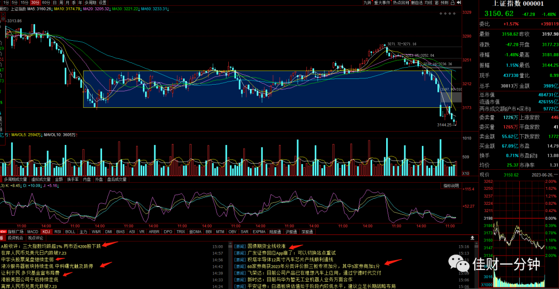
Task: Switch chart to 15分 period
Action: pos(24,3)
